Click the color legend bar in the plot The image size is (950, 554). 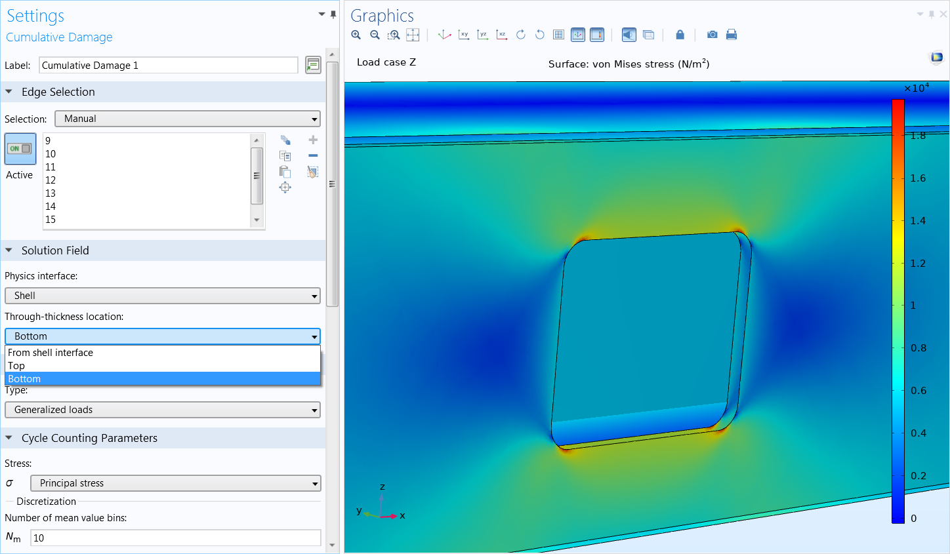[898, 311]
